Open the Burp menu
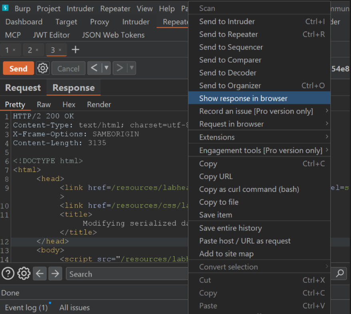 point(22,9)
